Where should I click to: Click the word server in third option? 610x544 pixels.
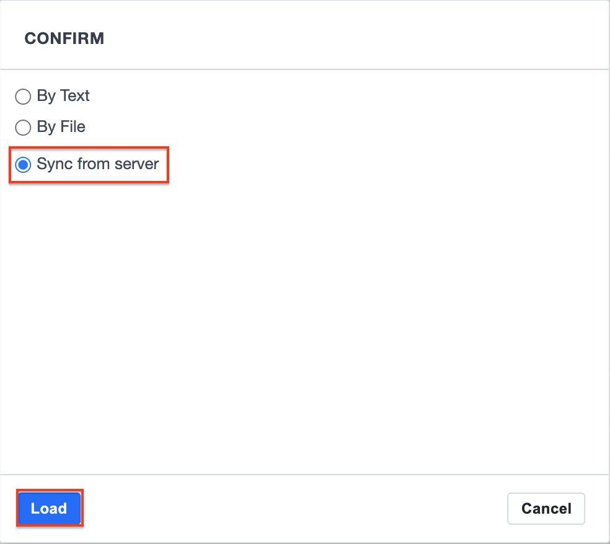tap(136, 164)
